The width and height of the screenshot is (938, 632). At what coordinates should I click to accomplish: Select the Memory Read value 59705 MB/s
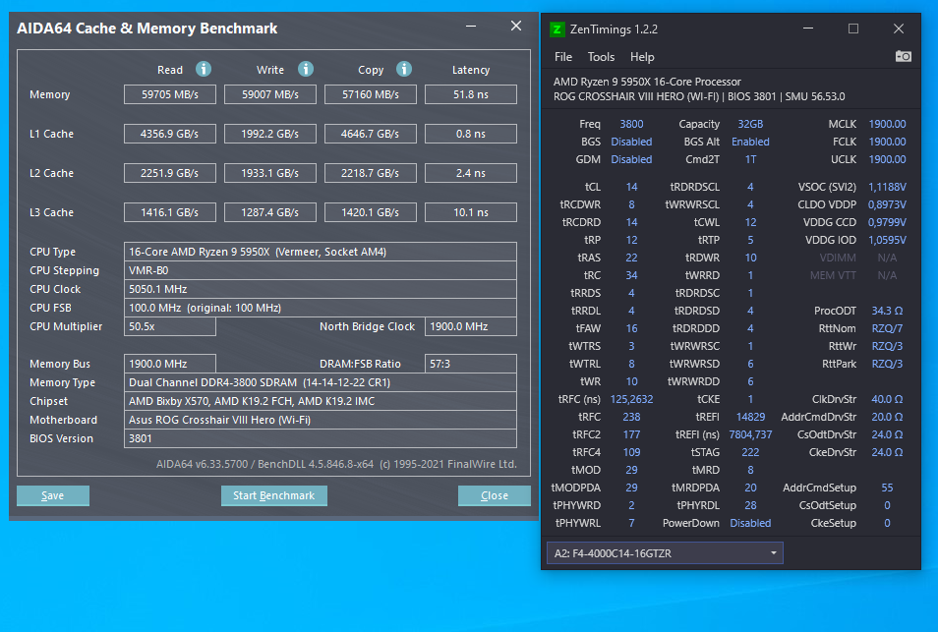tap(170, 94)
